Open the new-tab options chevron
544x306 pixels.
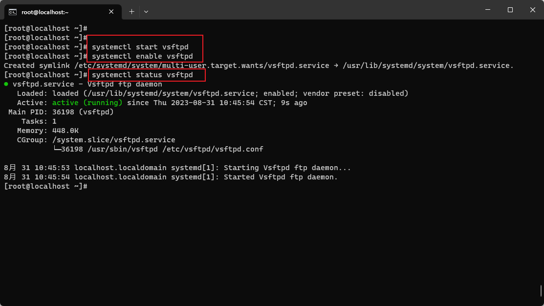(145, 11)
